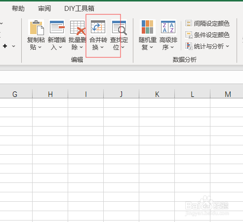Click the 统计与分析 chart icon
243x222 pixels.
189,46
